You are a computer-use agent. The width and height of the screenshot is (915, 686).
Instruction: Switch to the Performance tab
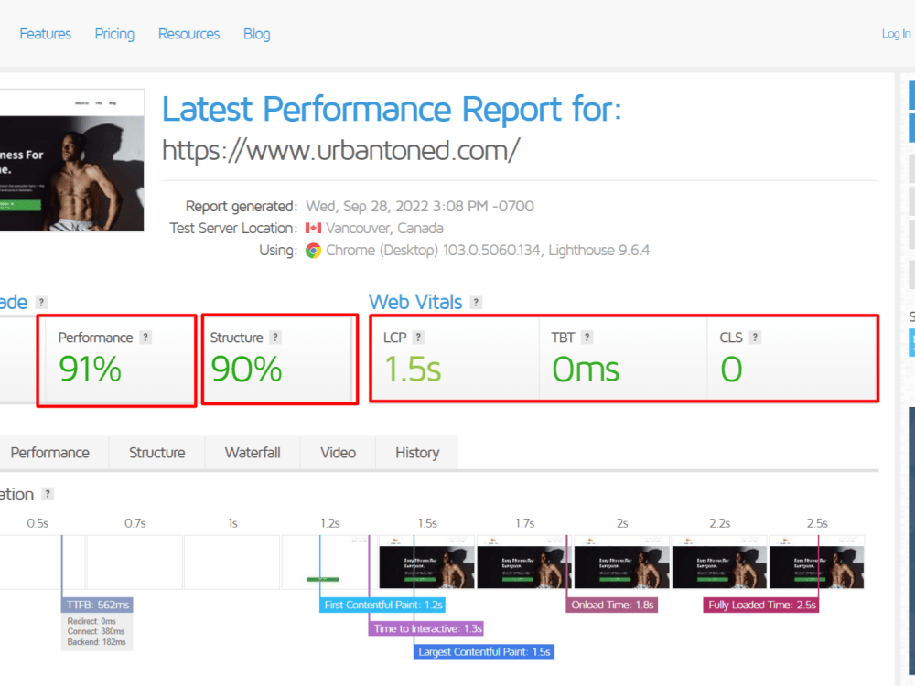coord(50,453)
